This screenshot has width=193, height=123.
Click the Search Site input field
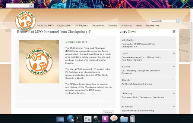pos(163,21)
